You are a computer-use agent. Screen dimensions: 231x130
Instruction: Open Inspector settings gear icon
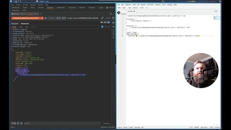pyautogui.click(x=113, y=22)
